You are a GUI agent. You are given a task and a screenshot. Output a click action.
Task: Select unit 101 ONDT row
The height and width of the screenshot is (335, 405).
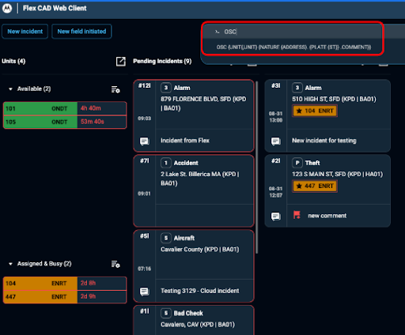point(65,108)
